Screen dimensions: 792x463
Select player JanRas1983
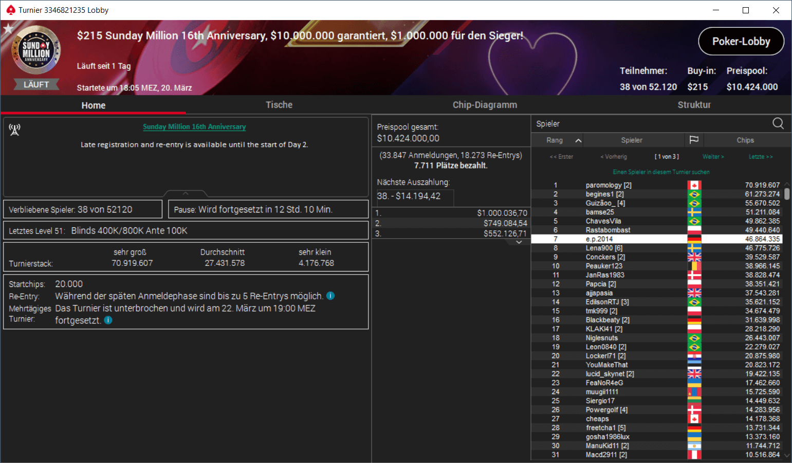pos(605,275)
